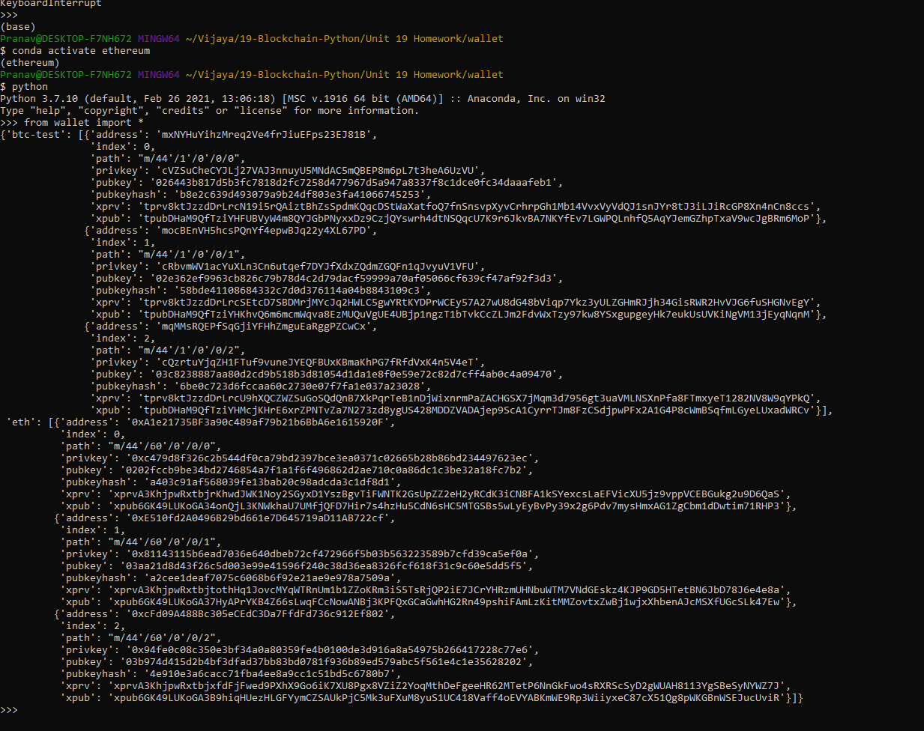
Task: Click xprv starting 'xprvA3KhjpwRxtbjtothHq1'
Action: 450,590
